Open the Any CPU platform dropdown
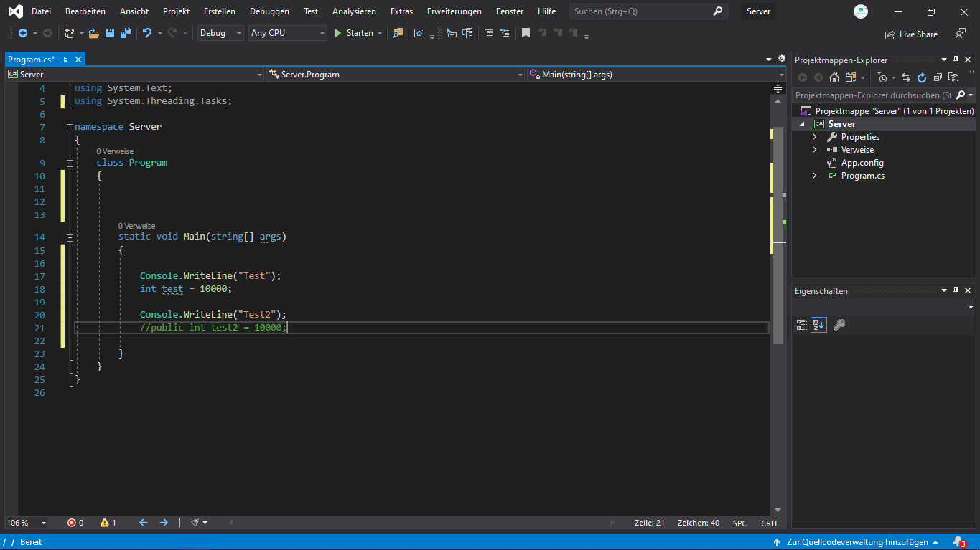 point(287,33)
